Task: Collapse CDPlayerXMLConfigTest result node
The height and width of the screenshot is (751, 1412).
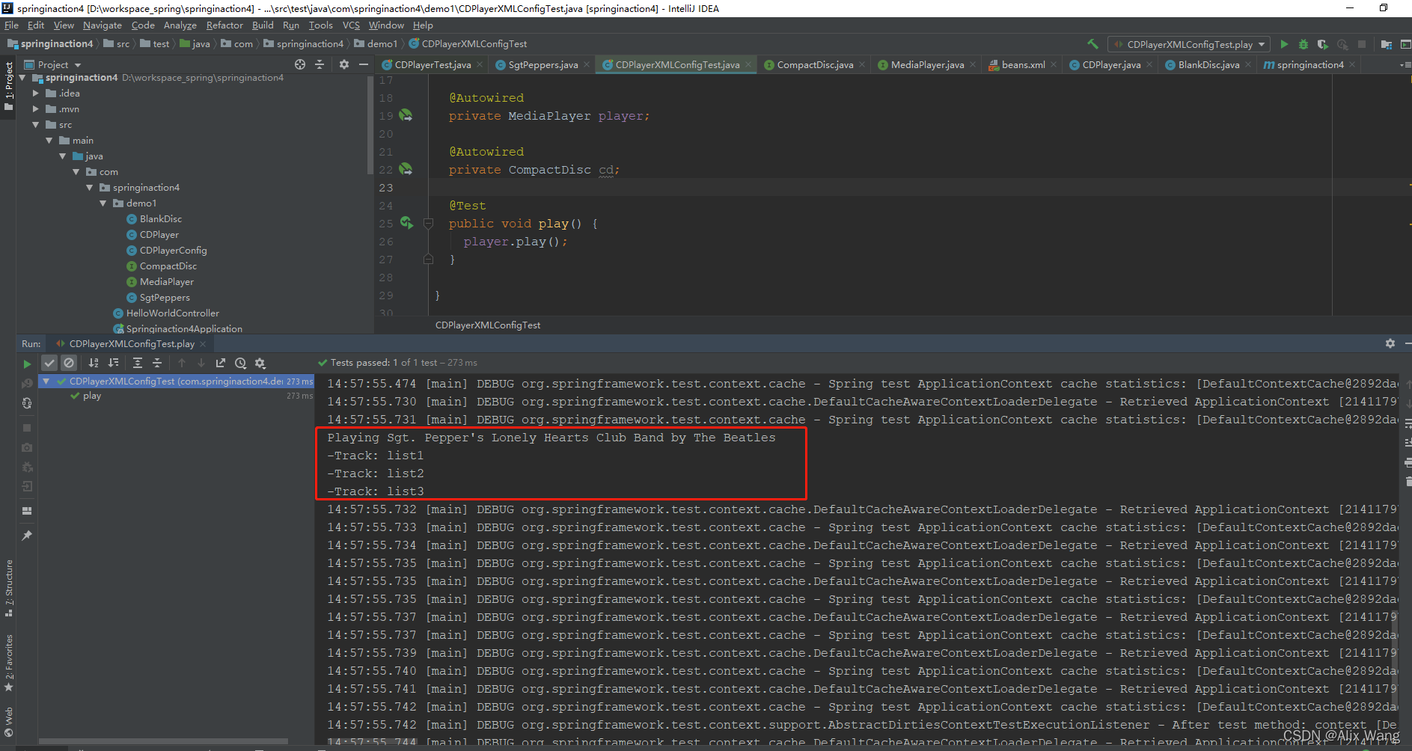Action: [x=46, y=381]
